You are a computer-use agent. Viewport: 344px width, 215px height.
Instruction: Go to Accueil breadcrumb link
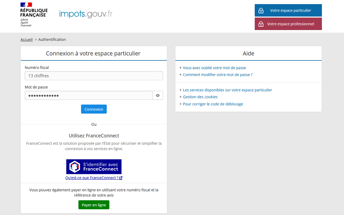27,40
